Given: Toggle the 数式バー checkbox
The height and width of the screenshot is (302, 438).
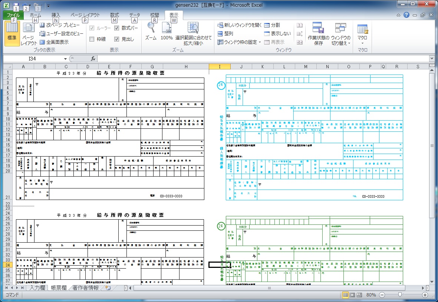Looking at the screenshot, I should 116,28.
